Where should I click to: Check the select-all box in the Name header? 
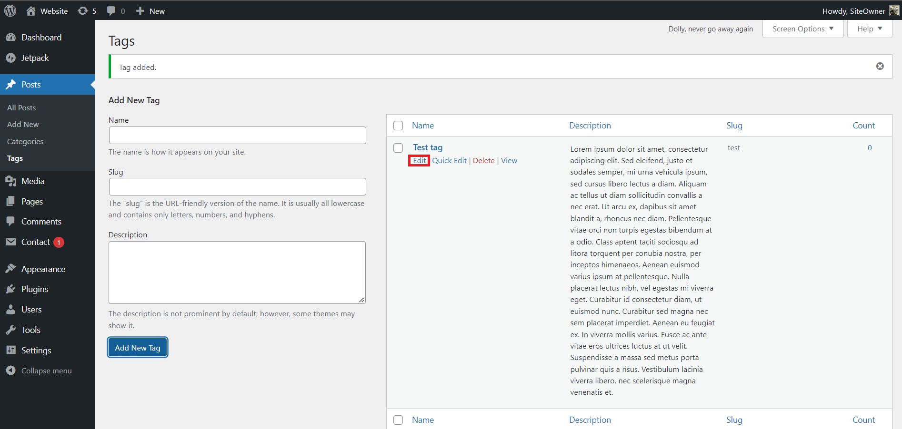pos(398,125)
